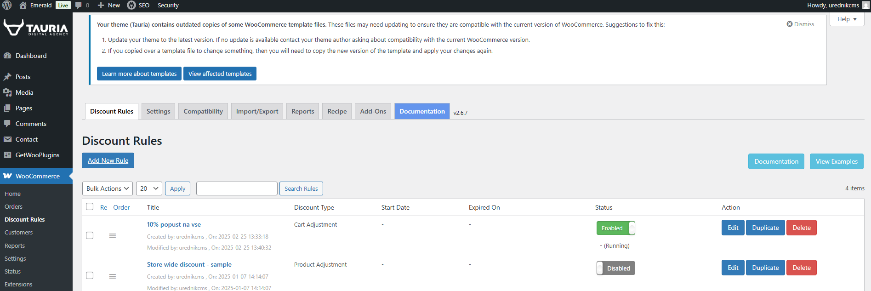Click the user avatar next to urednikcms
This screenshot has width=871, height=291.
865,6
